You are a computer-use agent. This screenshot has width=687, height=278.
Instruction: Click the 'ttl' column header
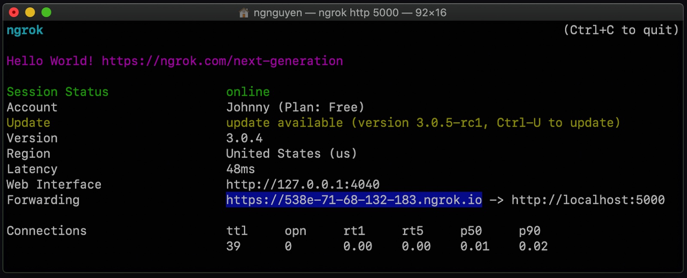pos(237,231)
